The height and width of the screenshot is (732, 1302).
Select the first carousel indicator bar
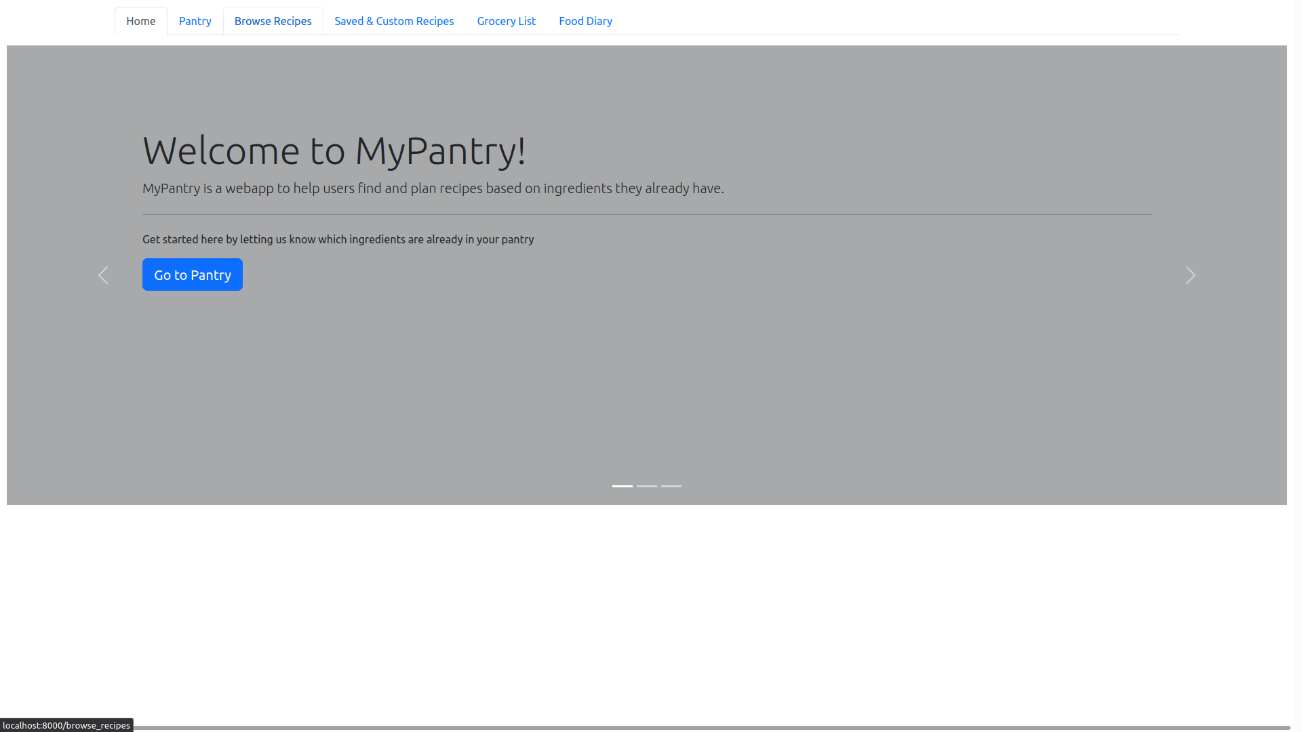coord(622,486)
